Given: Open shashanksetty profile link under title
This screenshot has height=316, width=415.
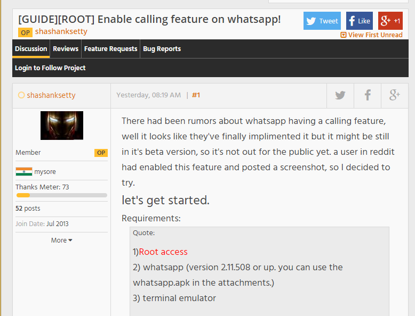Looking at the screenshot, I should (x=61, y=31).
